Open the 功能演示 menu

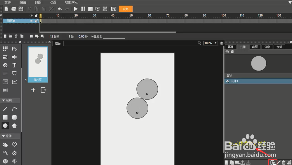pos(71,2)
